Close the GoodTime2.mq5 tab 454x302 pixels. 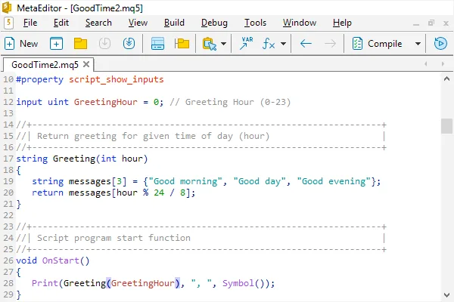click(x=87, y=65)
